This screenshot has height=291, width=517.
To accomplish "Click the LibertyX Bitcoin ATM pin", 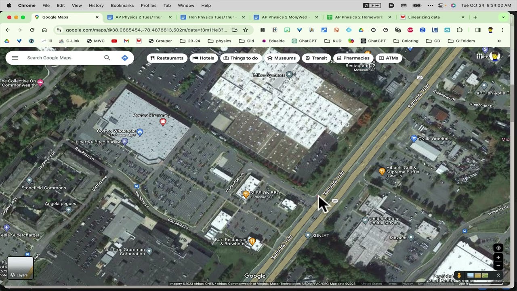I will point(124,141).
